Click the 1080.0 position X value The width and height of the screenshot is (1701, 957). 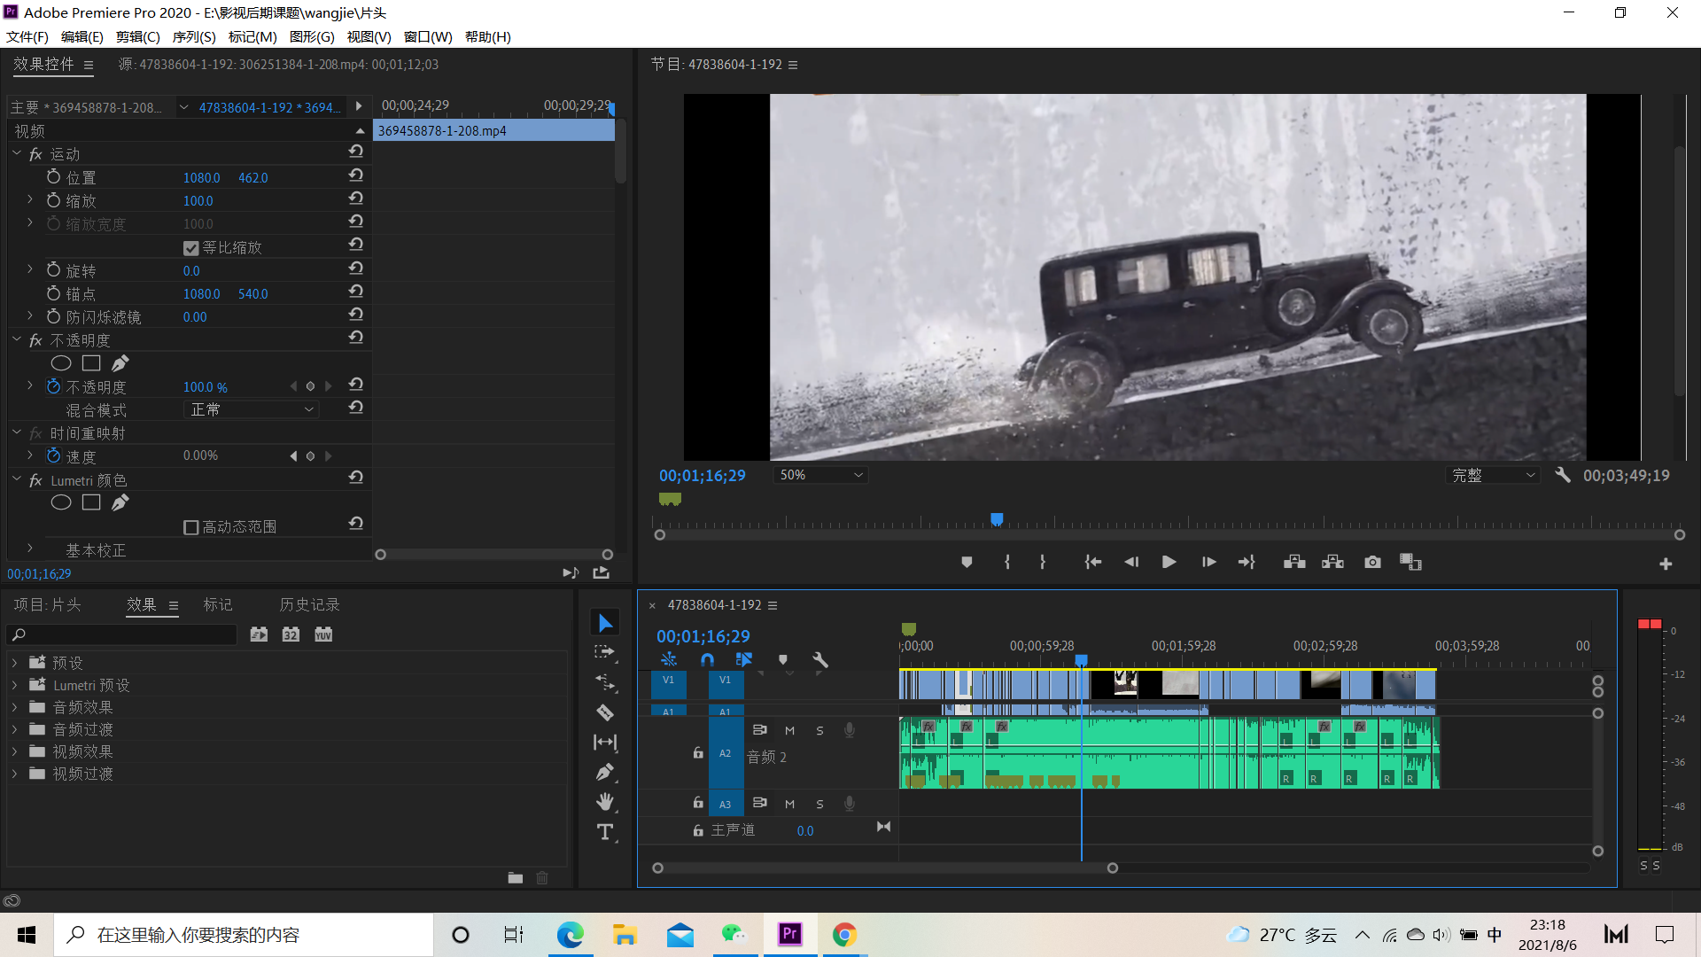tap(201, 178)
